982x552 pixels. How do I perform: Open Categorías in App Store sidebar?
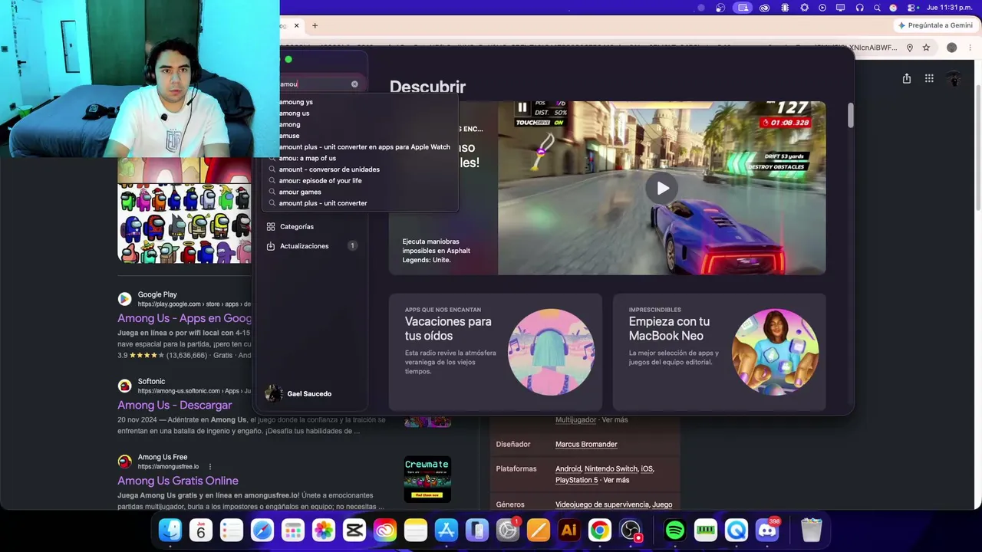(x=296, y=227)
